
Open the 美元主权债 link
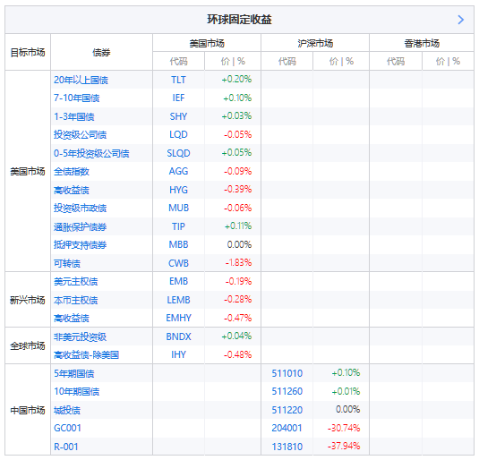coord(76,281)
